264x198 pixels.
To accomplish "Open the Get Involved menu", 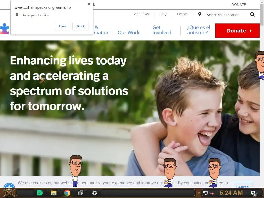I will point(162,30).
